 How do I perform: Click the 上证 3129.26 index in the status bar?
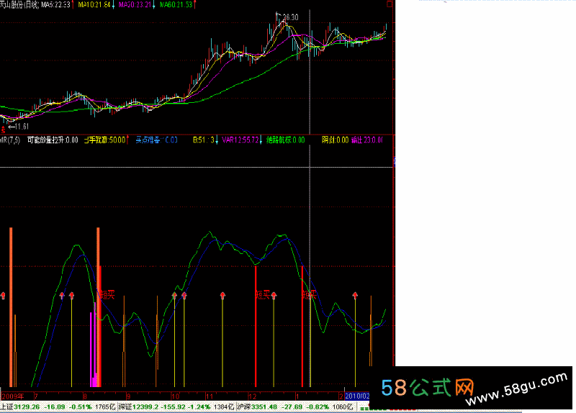[x=20, y=407]
